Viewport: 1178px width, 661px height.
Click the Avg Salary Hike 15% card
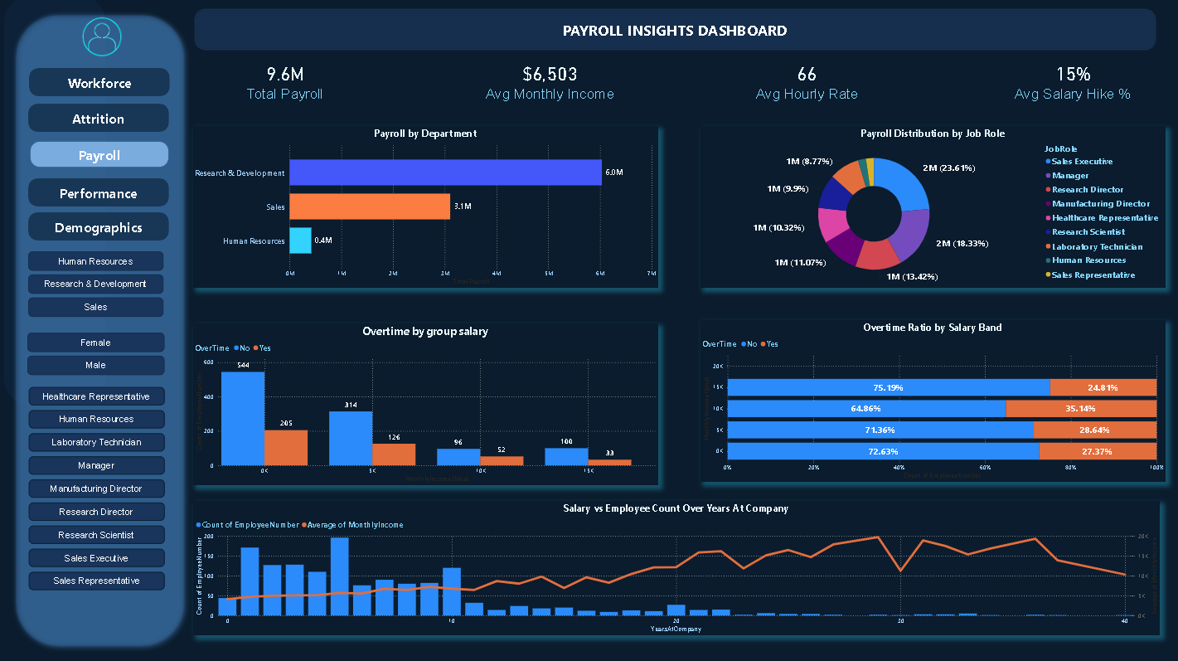pyautogui.click(x=1072, y=83)
